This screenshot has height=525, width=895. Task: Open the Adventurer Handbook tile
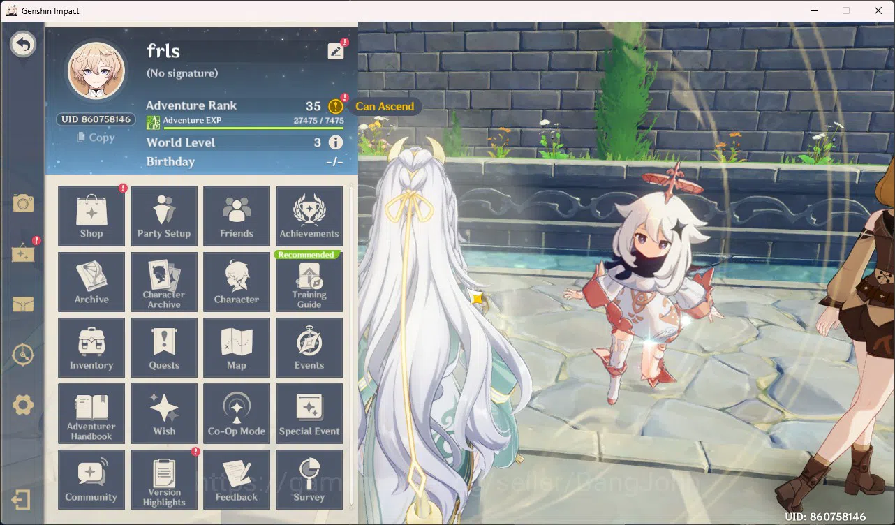pos(91,413)
